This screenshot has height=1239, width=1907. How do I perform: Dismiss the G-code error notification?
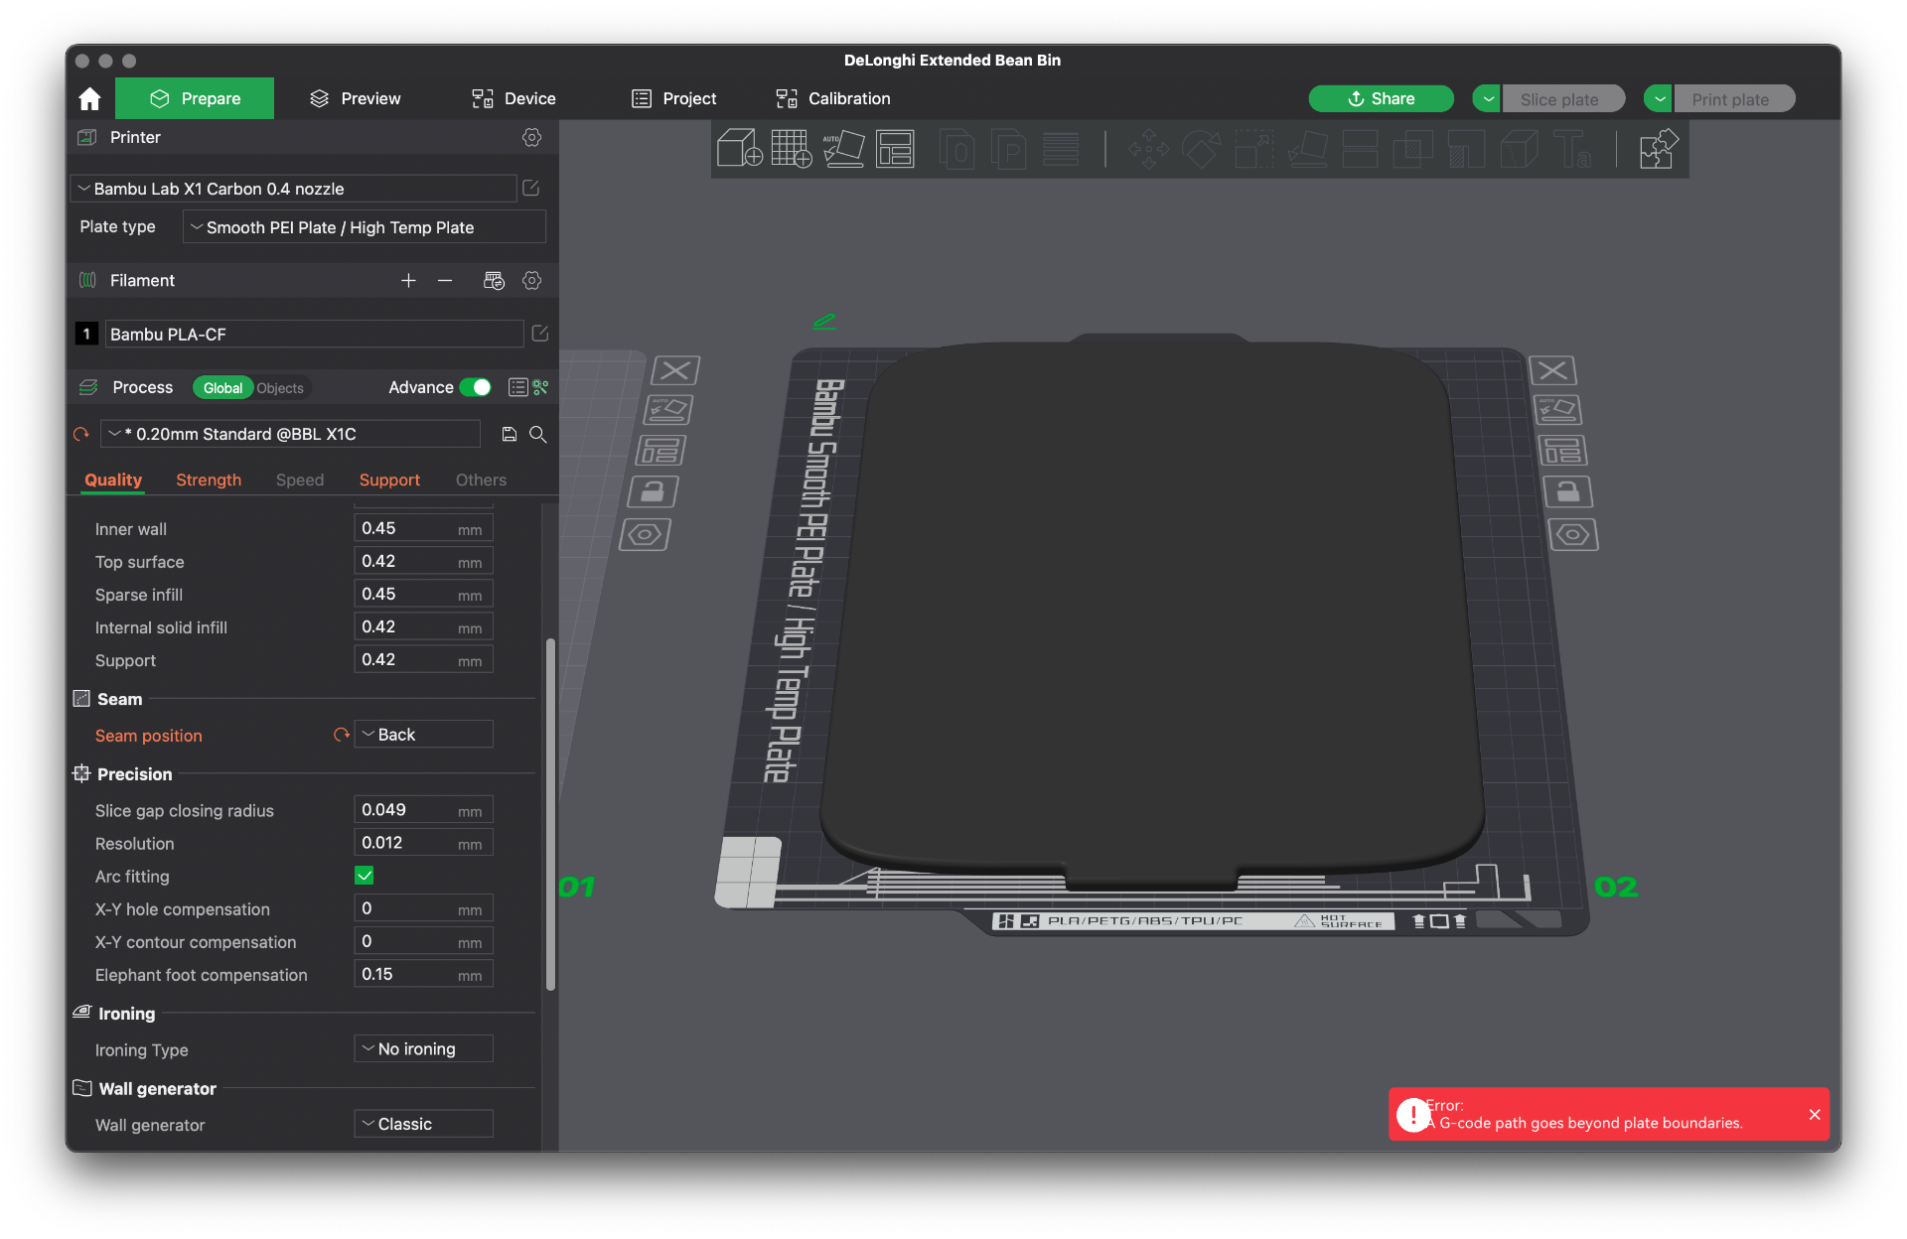pyautogui.click(x=1815, y=1114)
